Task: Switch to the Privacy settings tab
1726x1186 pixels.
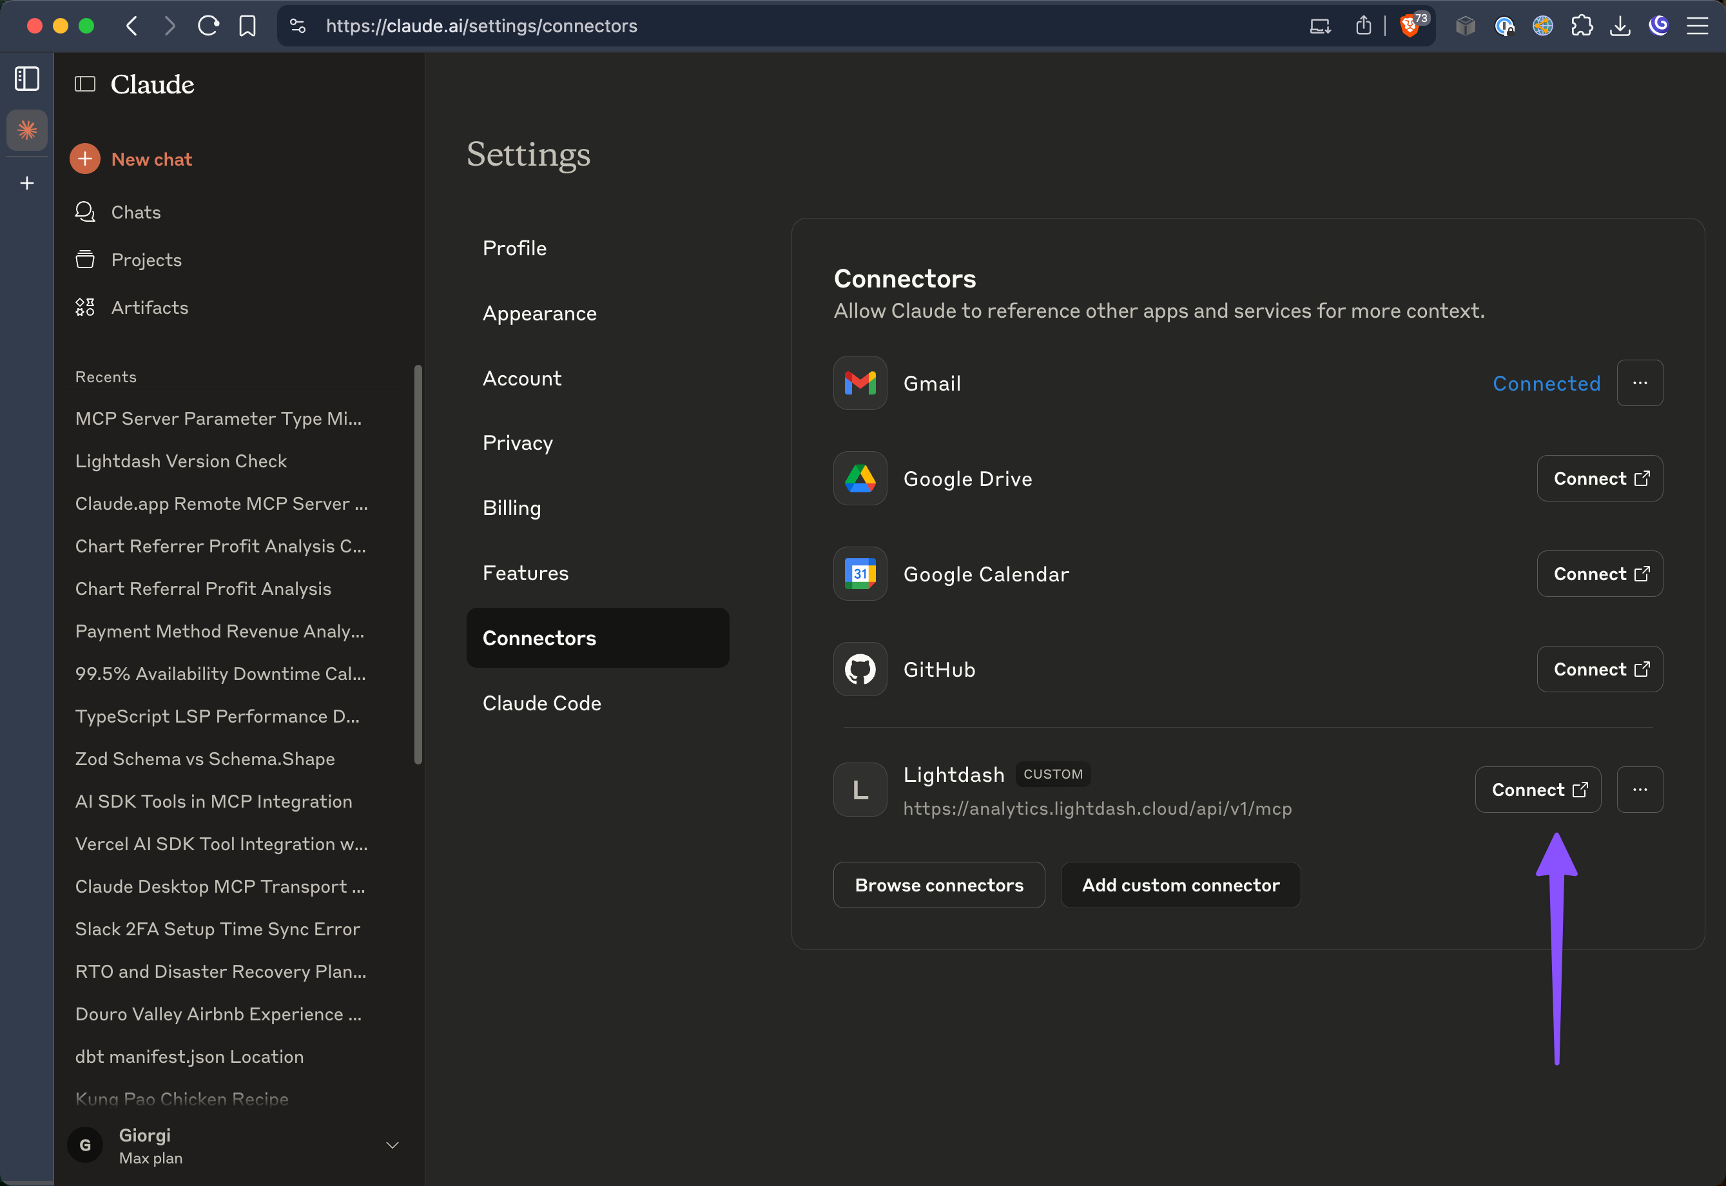Action: [517, 442]
